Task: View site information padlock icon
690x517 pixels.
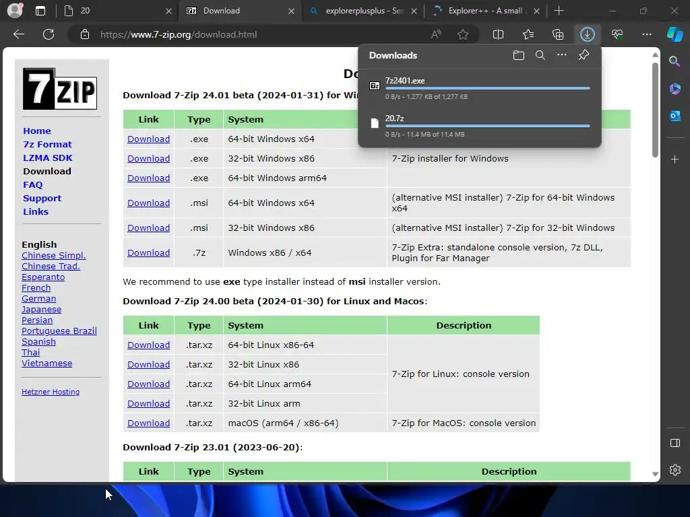Action: (x=85, y=34)
